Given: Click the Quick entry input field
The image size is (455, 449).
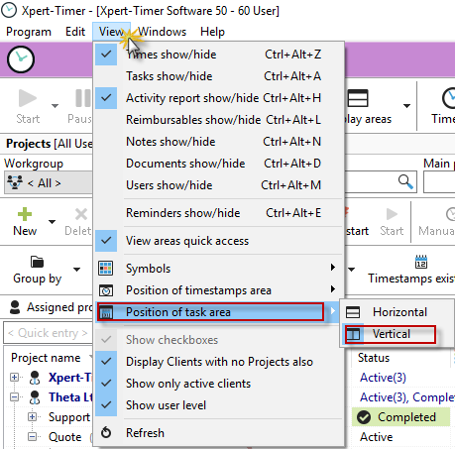Looking at the screenshot, I should [48, 333].
